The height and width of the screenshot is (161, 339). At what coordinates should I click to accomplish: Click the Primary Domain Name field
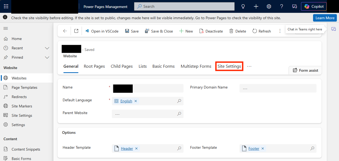pos(278,88)
